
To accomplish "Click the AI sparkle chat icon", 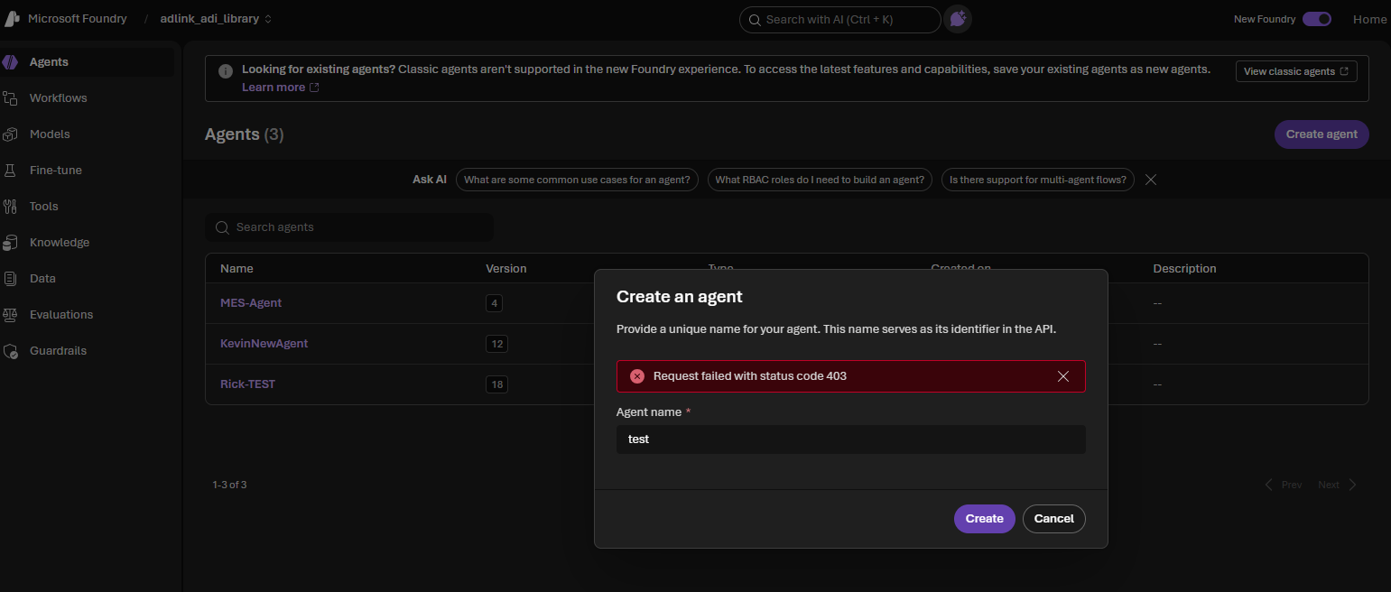I will 958,19.
